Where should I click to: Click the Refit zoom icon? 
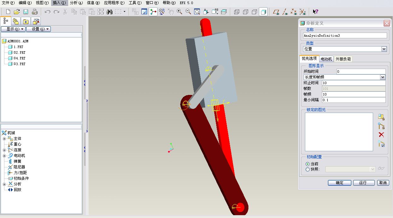point(197,12)
